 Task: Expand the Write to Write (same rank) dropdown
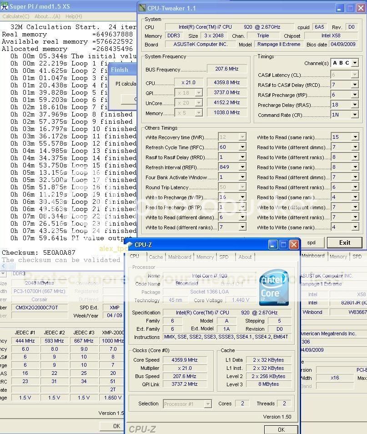tap(355, 227)
